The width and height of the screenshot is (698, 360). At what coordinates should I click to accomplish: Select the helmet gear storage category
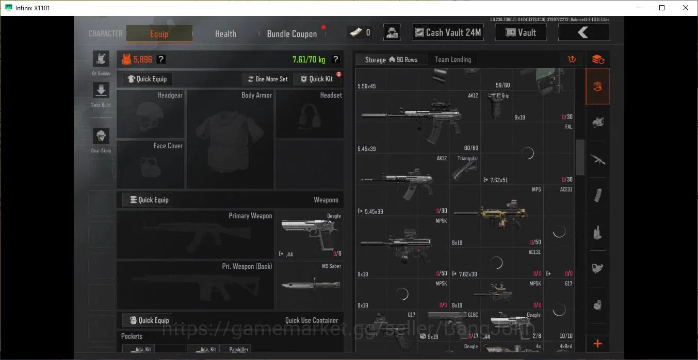tap(598, 123)
